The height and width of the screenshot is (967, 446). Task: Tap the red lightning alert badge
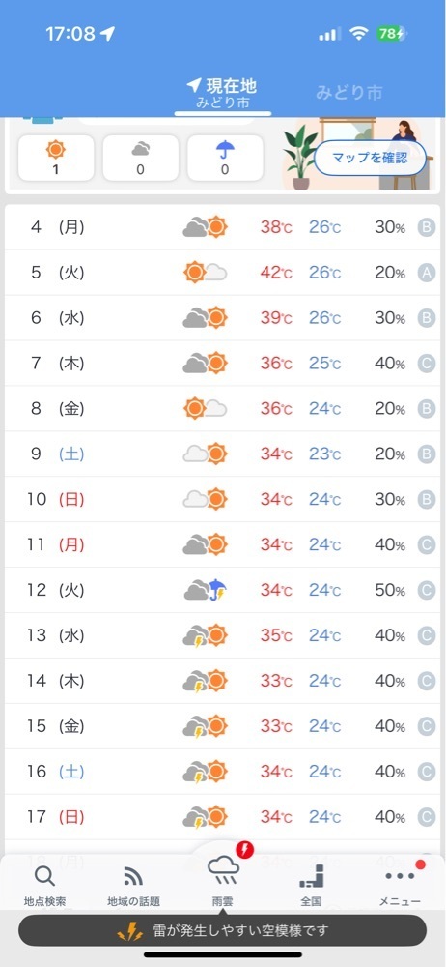click(245, 850)
